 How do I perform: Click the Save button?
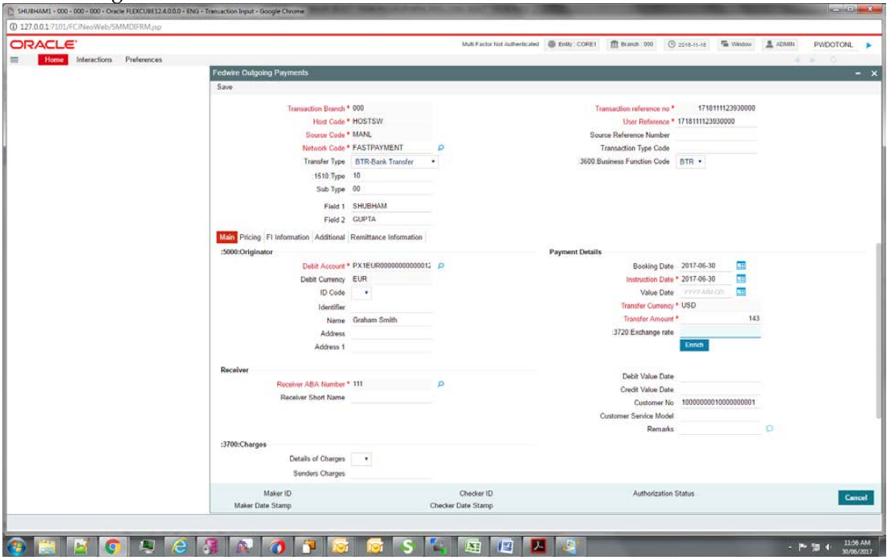click(x=224, y=87)
